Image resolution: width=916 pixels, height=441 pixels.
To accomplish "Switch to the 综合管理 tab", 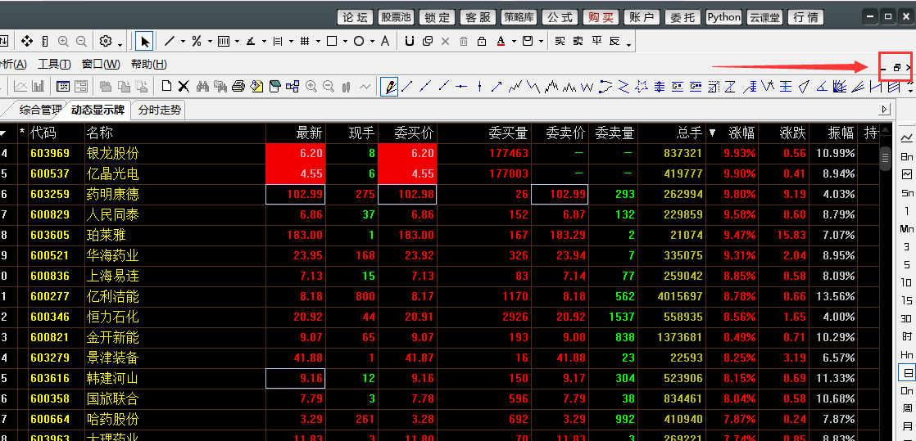I will point(39,110).
